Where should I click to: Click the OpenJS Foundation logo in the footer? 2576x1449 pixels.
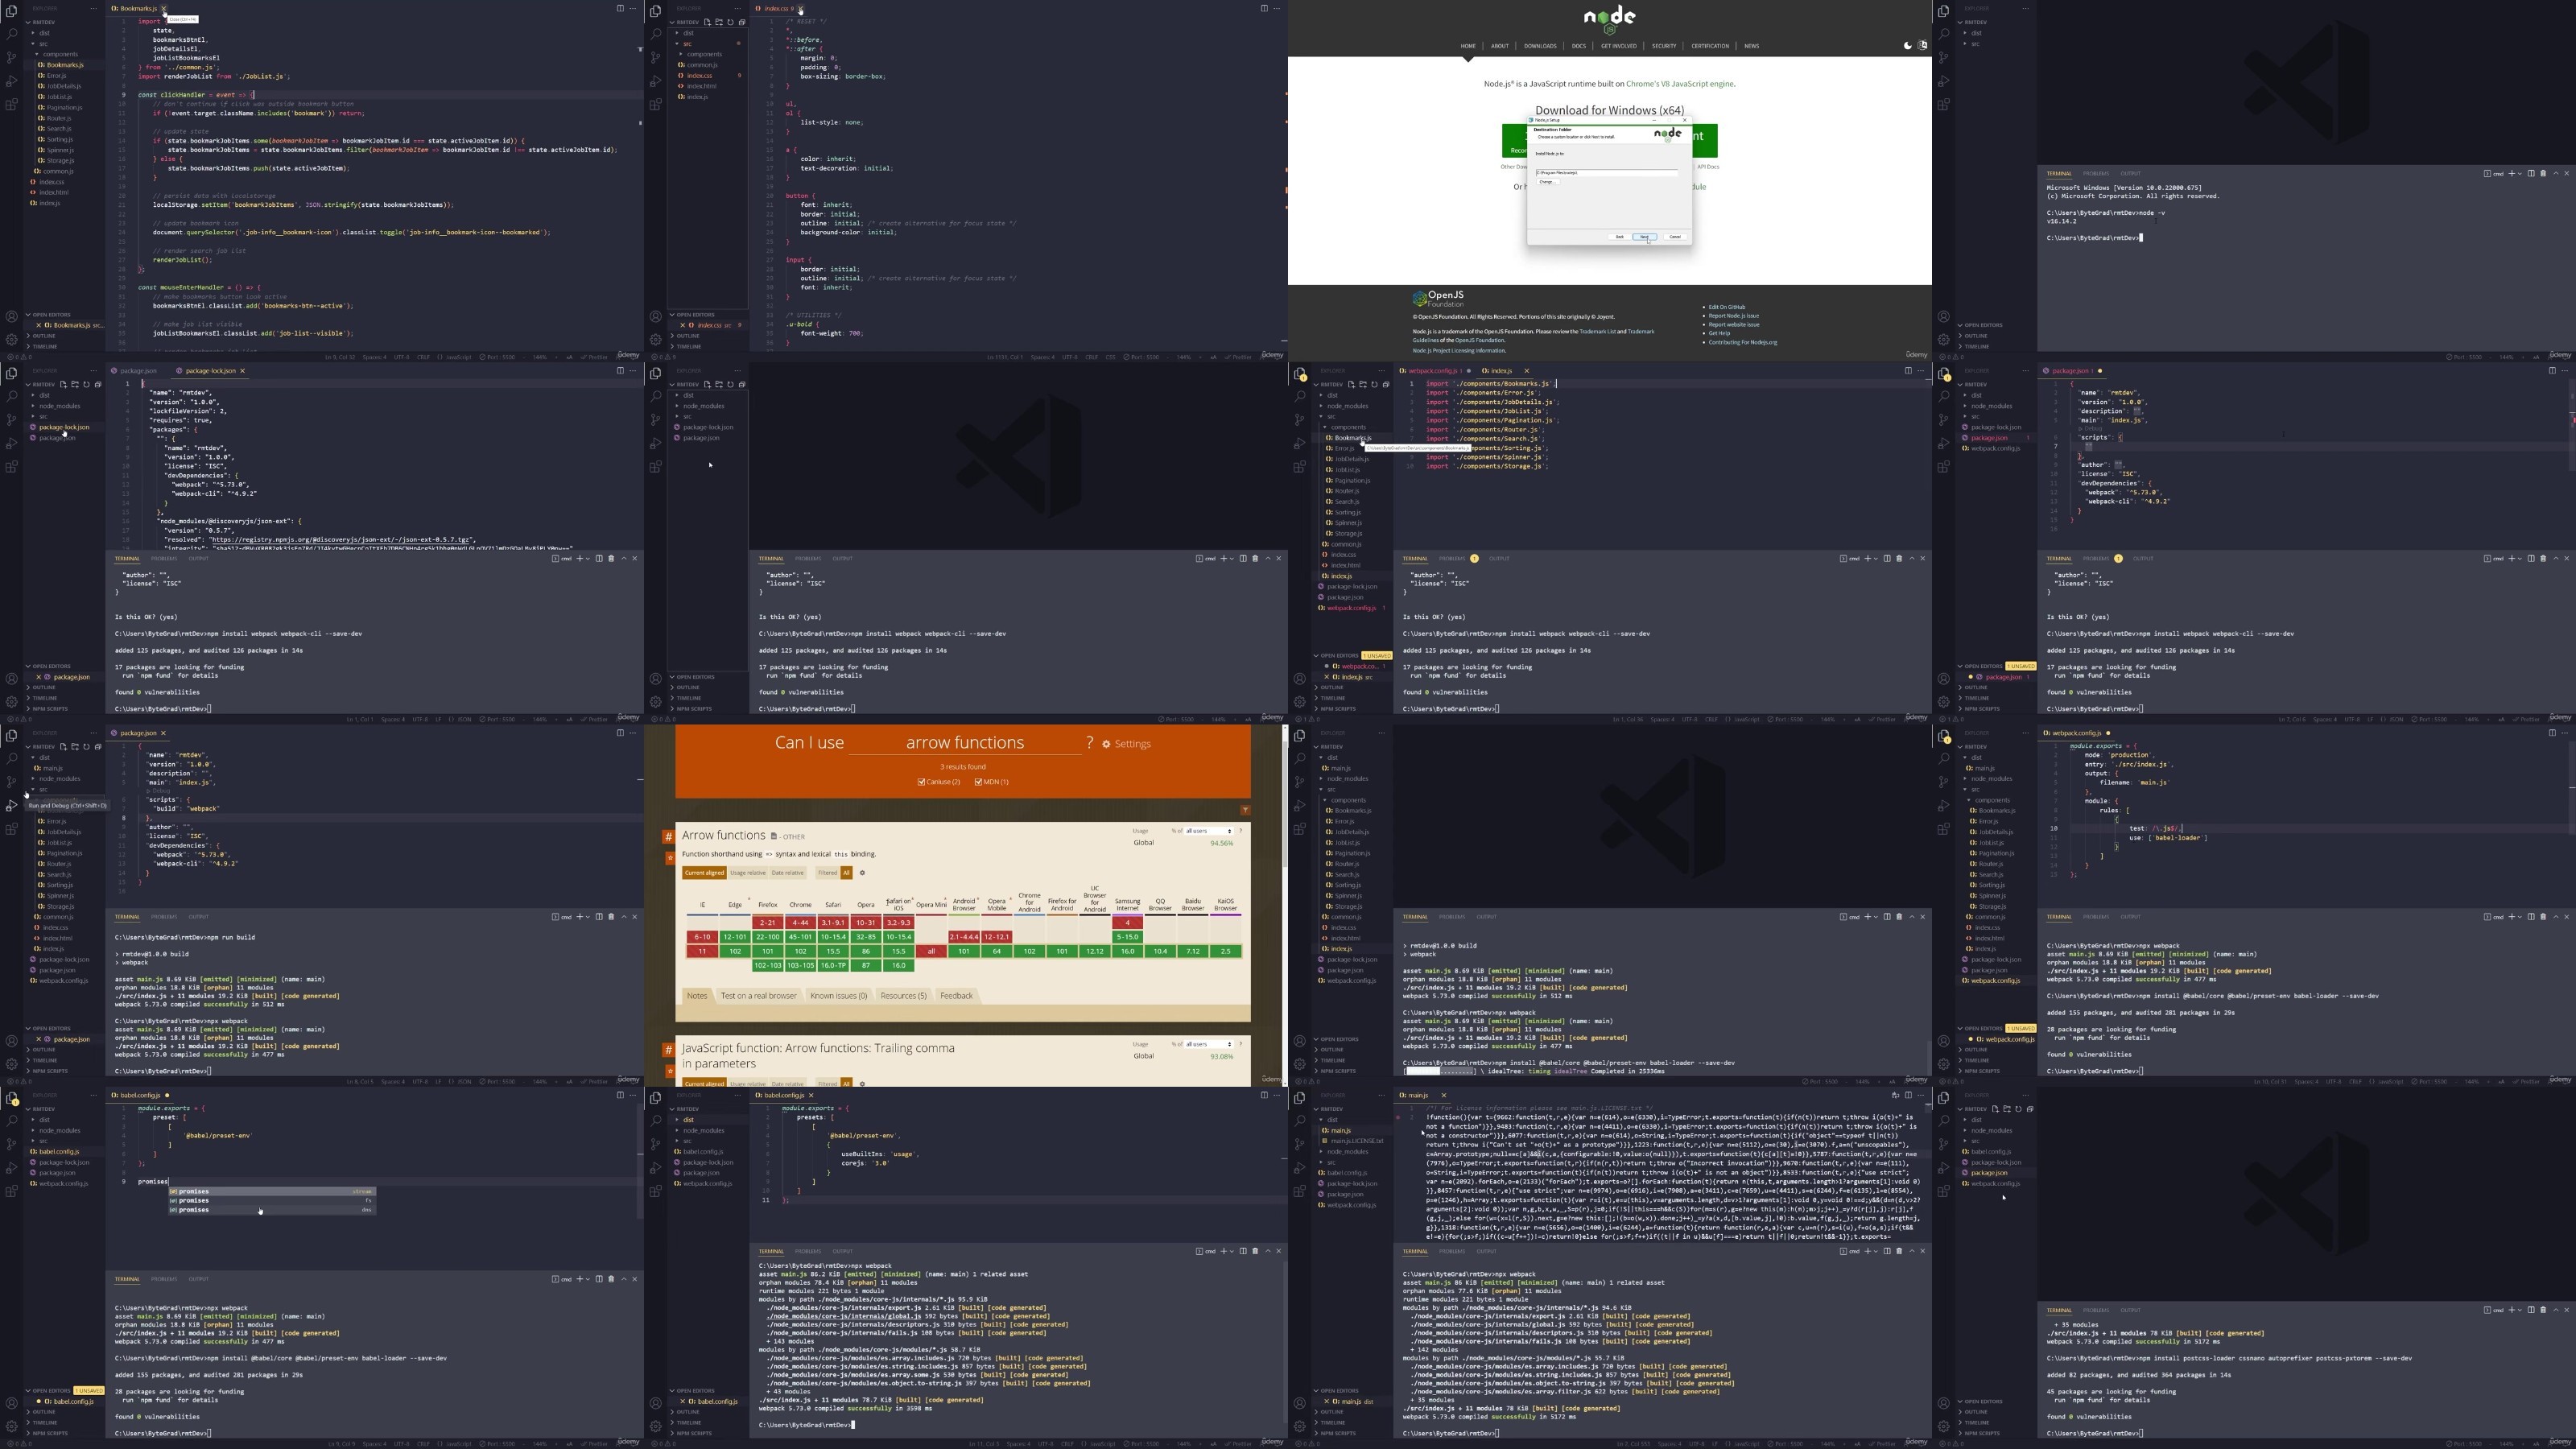point(1438,298)
